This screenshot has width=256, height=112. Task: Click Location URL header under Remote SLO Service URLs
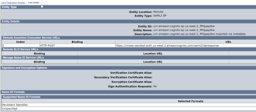click(153, 53)
